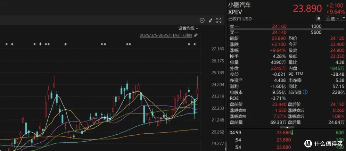Select the brush drawing tool icon
The image size is (346, 151).
pos(210,21)
